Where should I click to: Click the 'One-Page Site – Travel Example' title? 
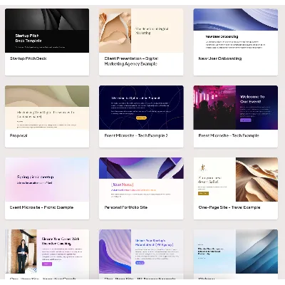pos(229,207)
